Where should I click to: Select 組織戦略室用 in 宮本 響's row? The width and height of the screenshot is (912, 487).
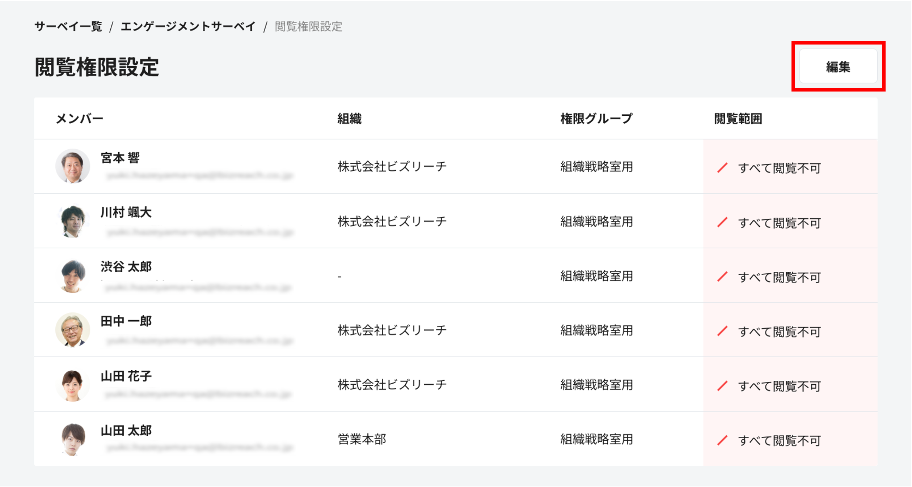pos(596,167)
